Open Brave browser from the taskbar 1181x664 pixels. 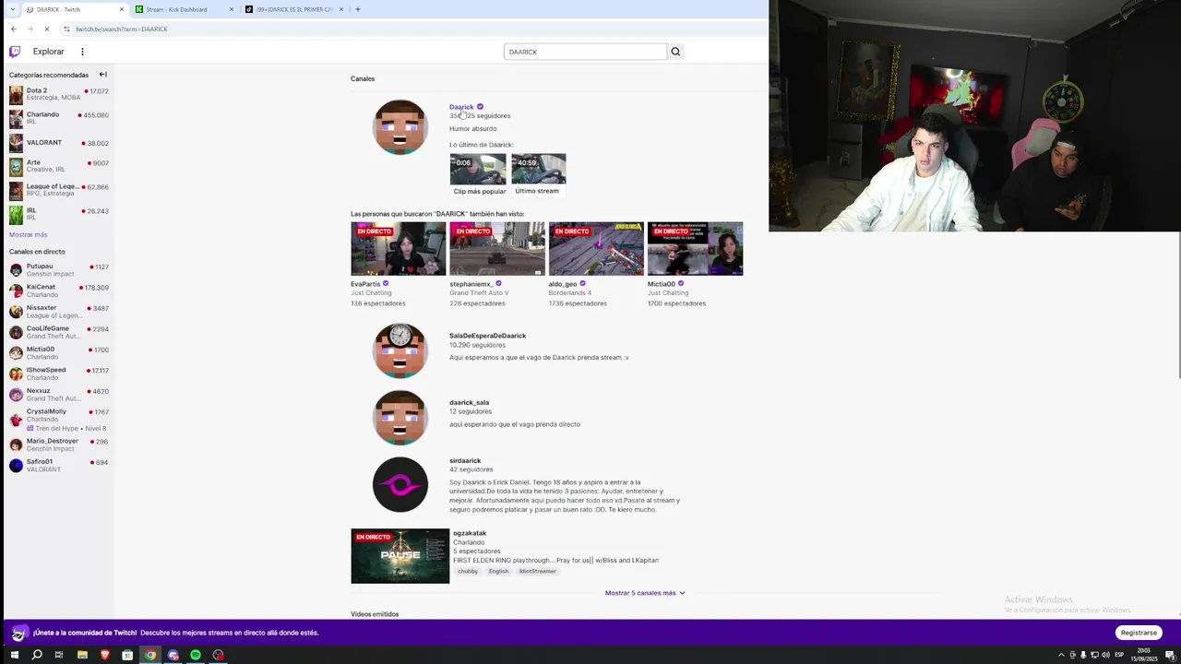tap(105, 655)
